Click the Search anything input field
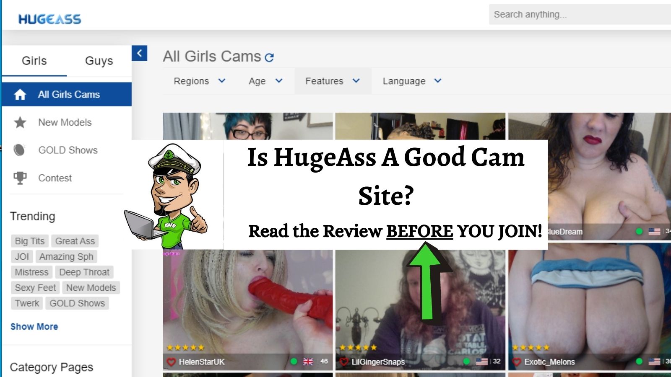Image resolution: width=671 pixels, height=377 pixels. (x=579, y=15)
